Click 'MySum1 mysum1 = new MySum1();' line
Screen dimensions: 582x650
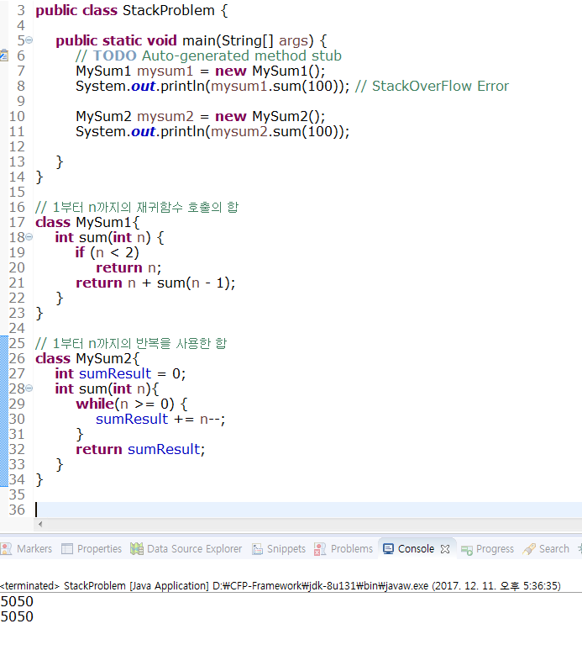tap(201, 71)
